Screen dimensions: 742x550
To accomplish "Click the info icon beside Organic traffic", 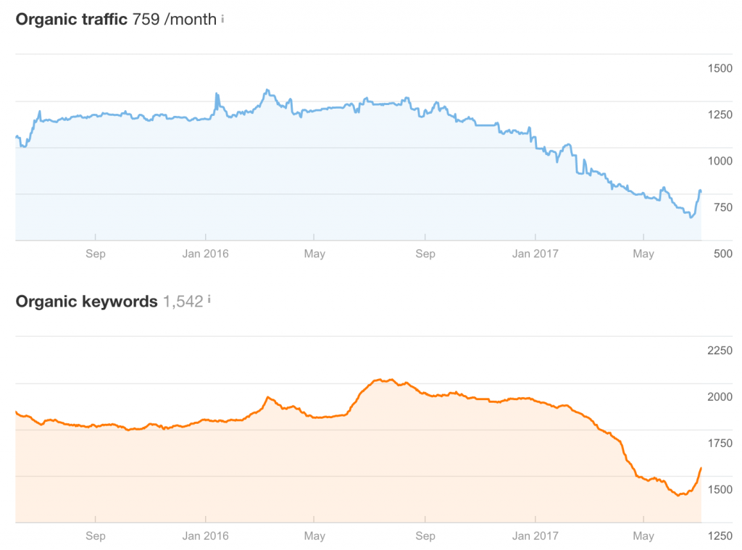I will [222, 19].
